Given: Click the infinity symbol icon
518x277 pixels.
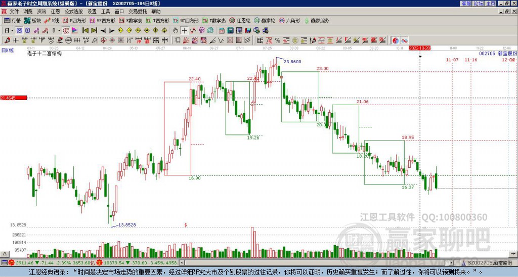Looking at the screenshot, I should point(404,40).
